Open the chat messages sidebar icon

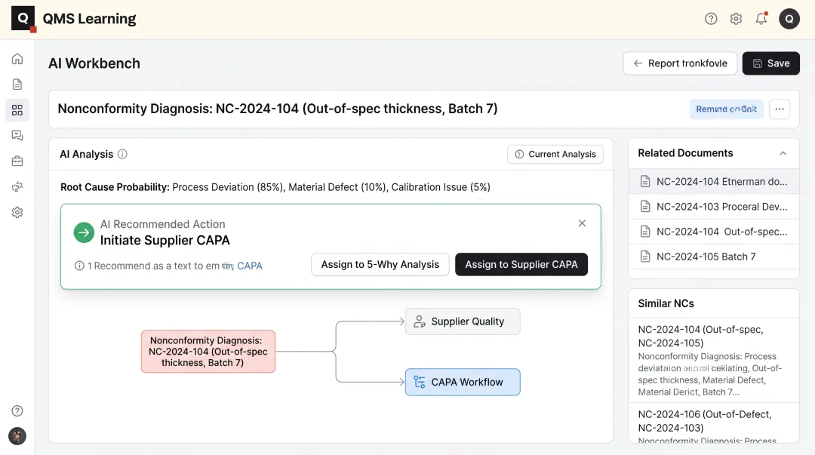click(17, 136)
